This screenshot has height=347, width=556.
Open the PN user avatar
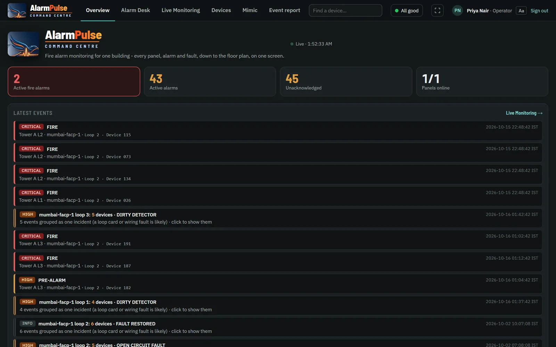pyautogui.click(x=457, y=10)
